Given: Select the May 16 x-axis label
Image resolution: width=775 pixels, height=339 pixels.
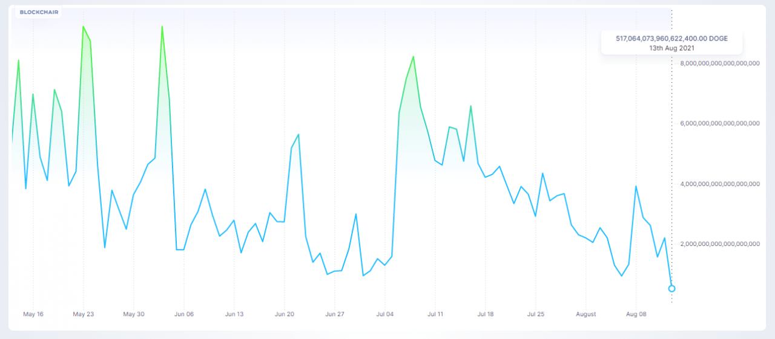Looking at the screenshot, I should (33, 314).
